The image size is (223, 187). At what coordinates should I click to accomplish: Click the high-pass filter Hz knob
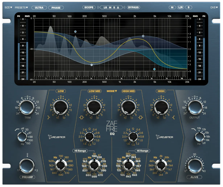pyautogui.click(x=22, y=137)
